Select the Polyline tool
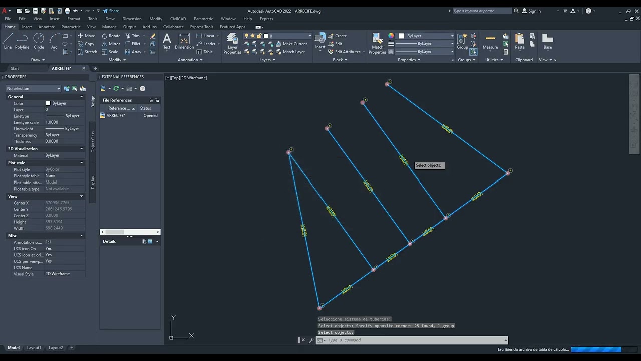The image size is (641, 361). pos(22,41)
